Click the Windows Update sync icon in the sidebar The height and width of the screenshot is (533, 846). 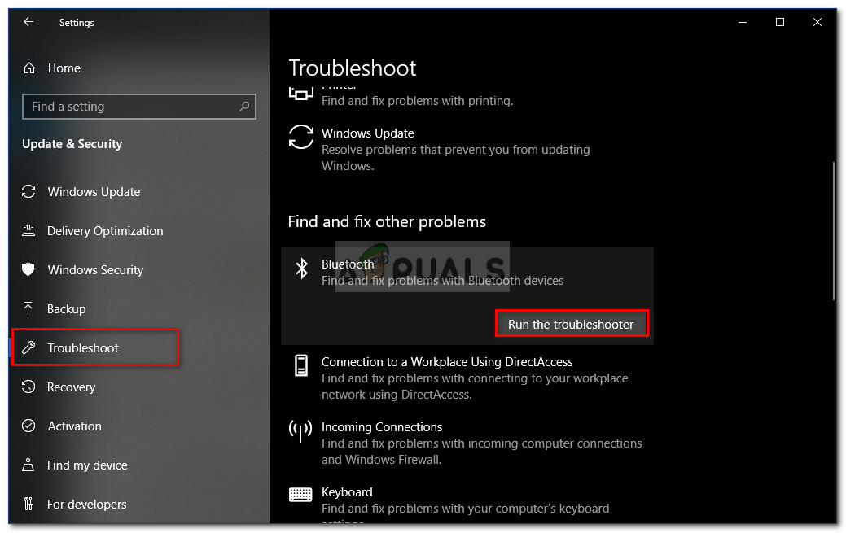coord(28,191)
